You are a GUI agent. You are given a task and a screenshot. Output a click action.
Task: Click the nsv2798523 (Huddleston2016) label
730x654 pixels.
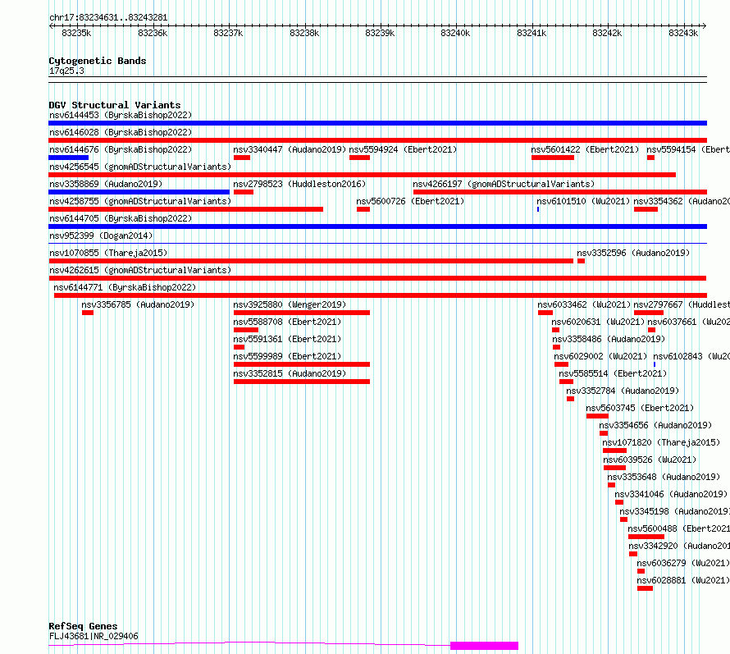pos(299,184)
